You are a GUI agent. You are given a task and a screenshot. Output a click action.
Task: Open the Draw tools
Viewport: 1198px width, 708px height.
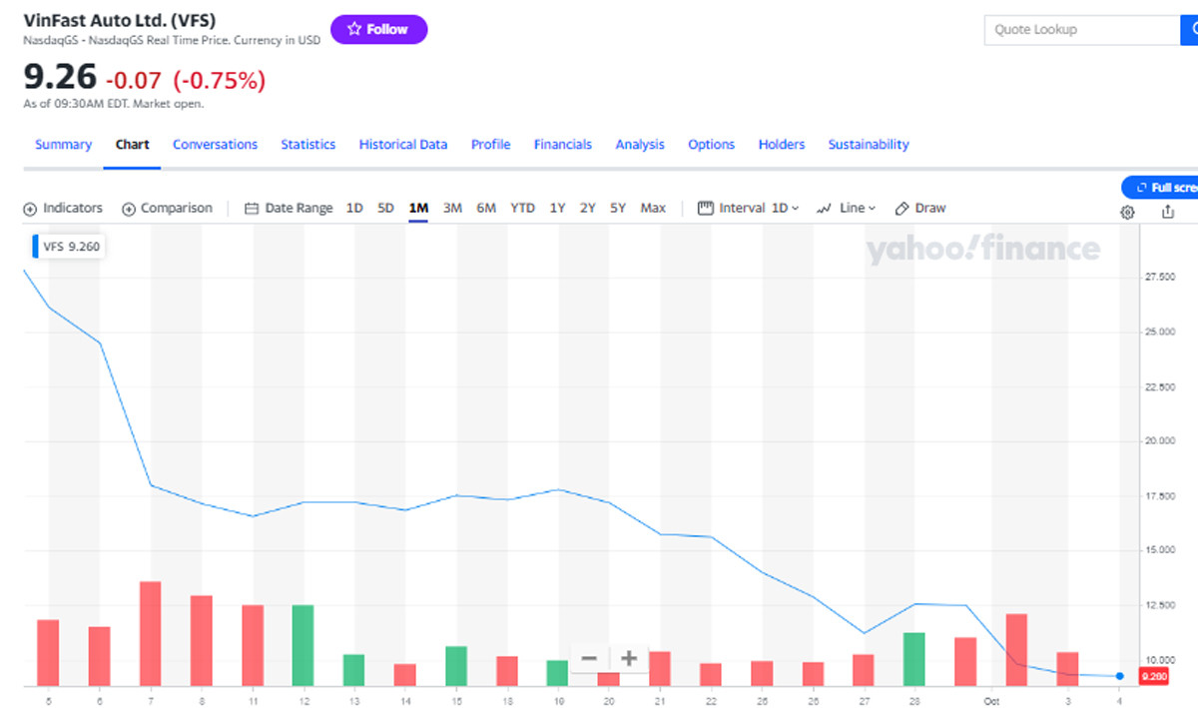(919, 208)
